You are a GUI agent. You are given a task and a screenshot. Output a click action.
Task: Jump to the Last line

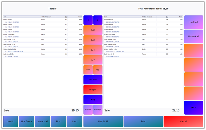[74, 121]
